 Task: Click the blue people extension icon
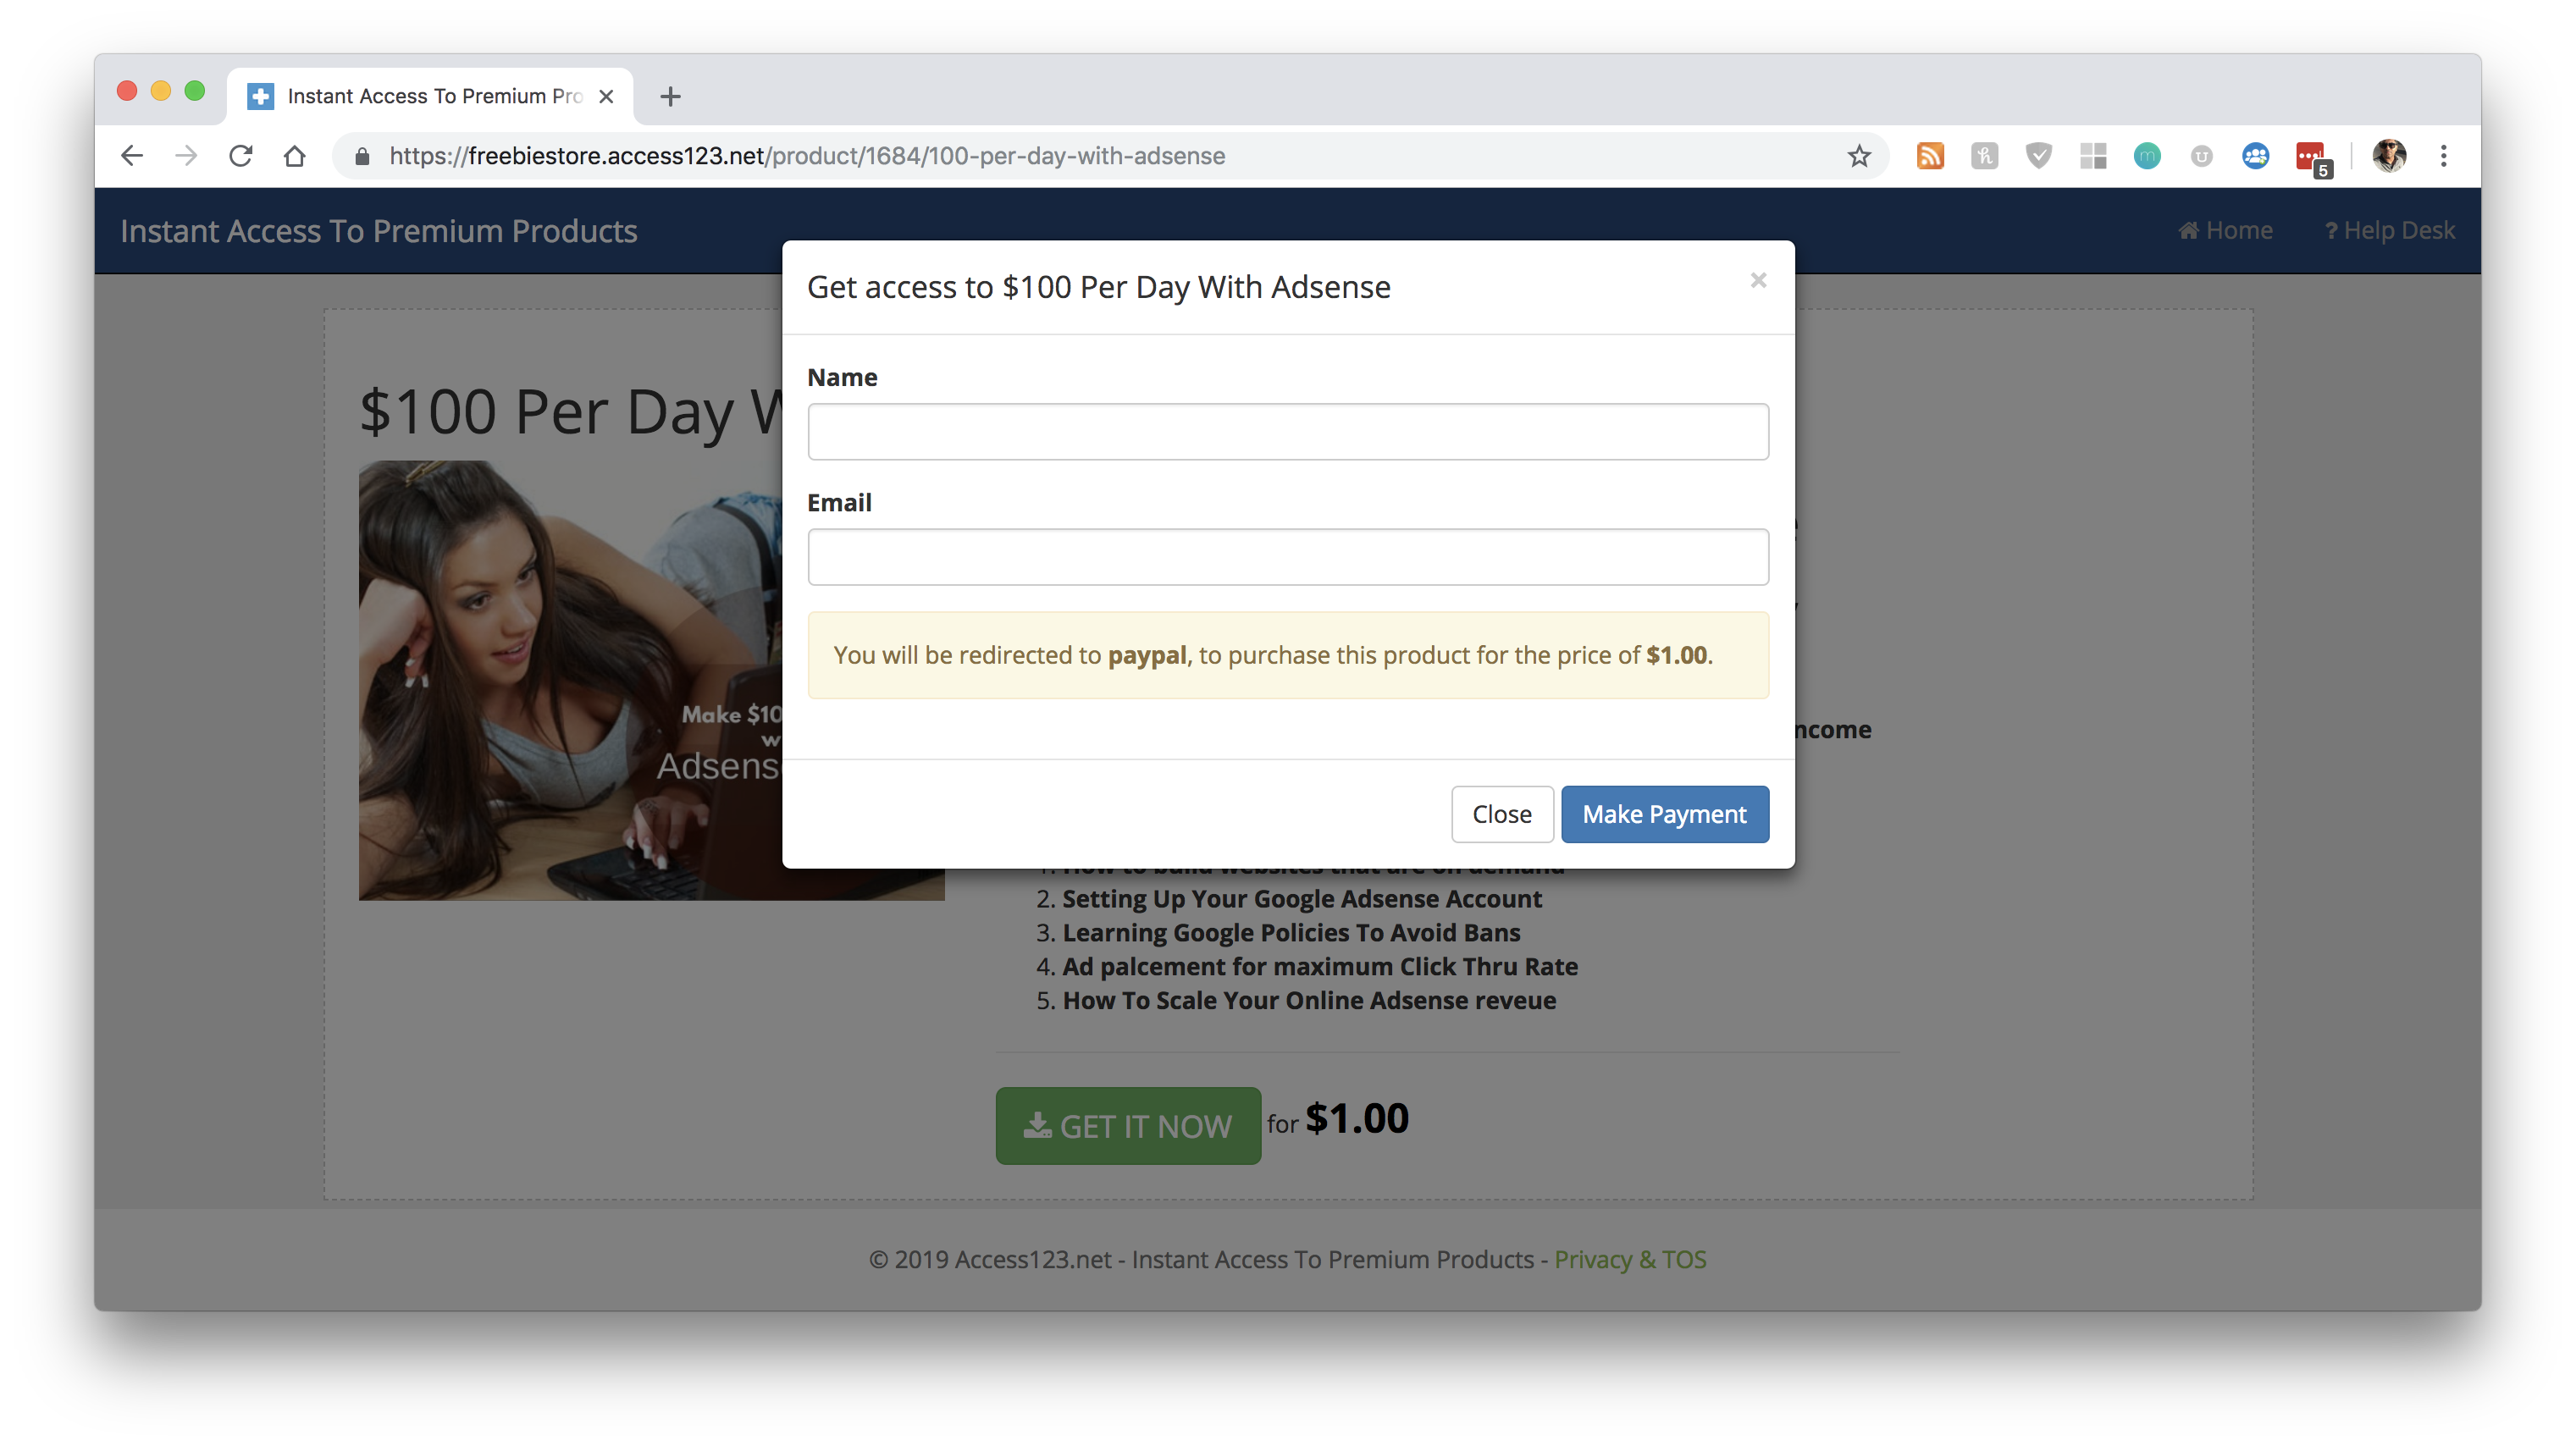(x=2255, y=156)
